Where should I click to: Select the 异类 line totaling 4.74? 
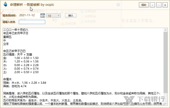pyautogui.click(x=15, y=86)
